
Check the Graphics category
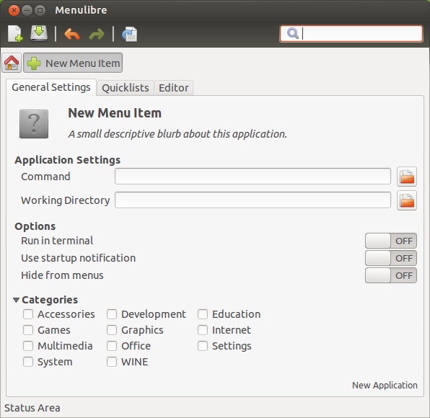point(112,330)
